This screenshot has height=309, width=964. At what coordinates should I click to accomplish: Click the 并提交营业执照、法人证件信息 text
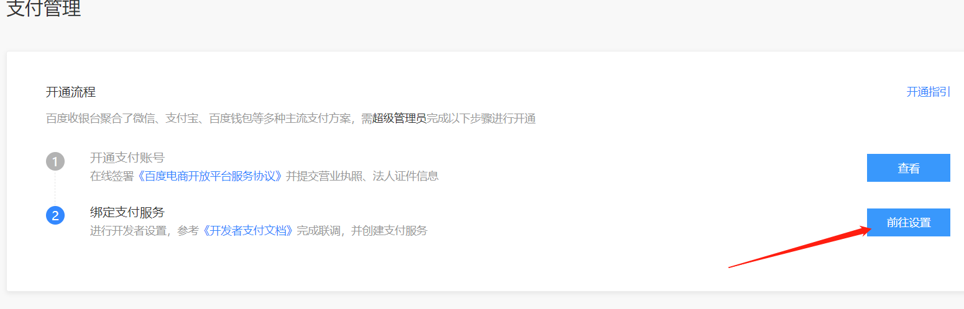coord(362,176)
